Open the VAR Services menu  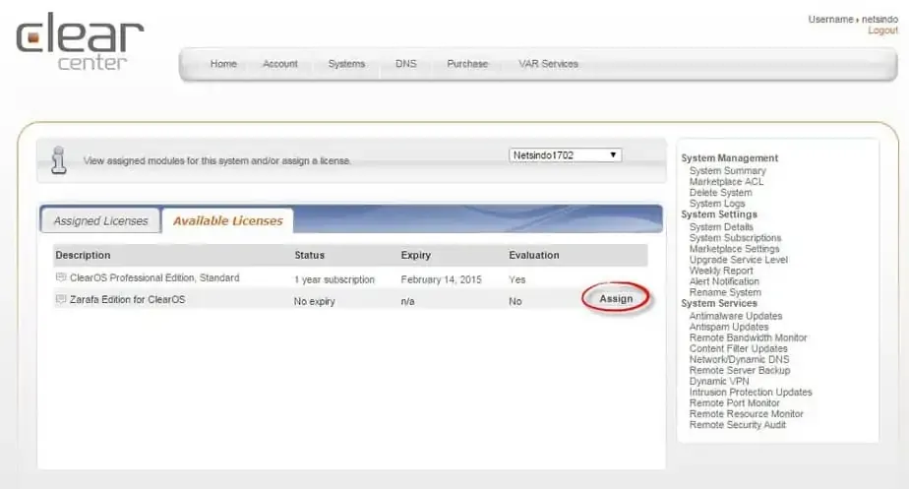(548, 64)
